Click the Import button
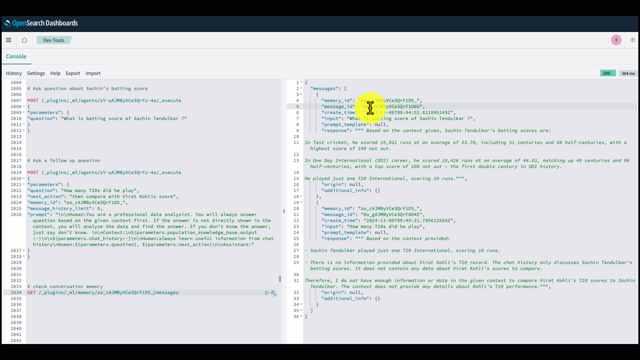The image size is (640, 360). coord(93,73)
